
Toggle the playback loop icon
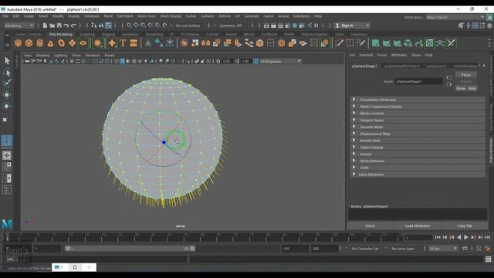pyautogui.click(x=465, y=249)
